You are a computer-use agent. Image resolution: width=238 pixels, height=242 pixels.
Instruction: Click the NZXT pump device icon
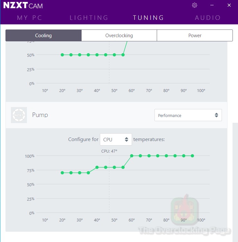19,115
